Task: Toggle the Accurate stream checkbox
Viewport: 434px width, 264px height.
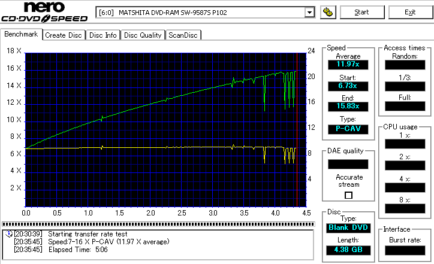Action: coord(348,195)
